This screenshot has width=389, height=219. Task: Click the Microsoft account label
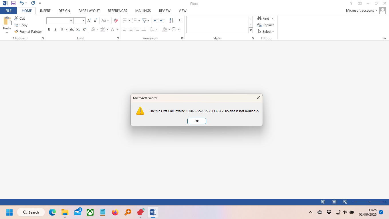(x=360, y=11)
